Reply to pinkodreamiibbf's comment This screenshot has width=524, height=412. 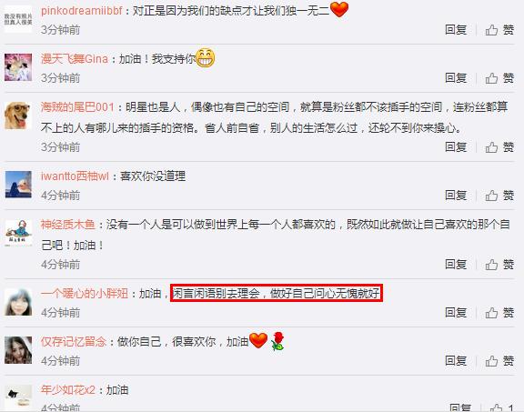[456, 30]
